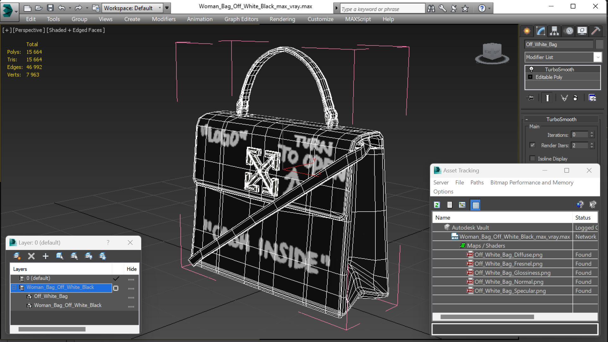Open the Graph Editors menu
The image size is (608, 342).
(x=241, y=19)
